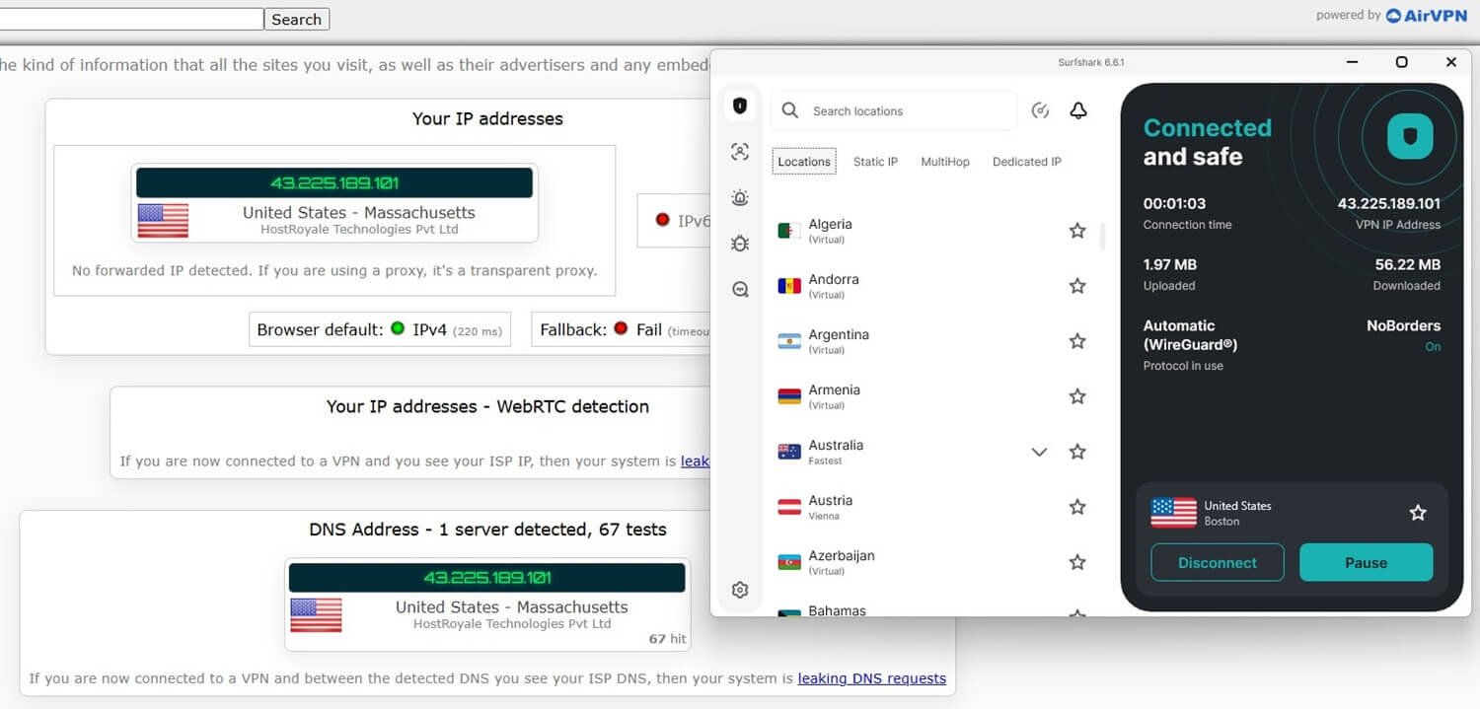Toggle the favorite star for Austria
The image size is (1480, 709).
1077,507
